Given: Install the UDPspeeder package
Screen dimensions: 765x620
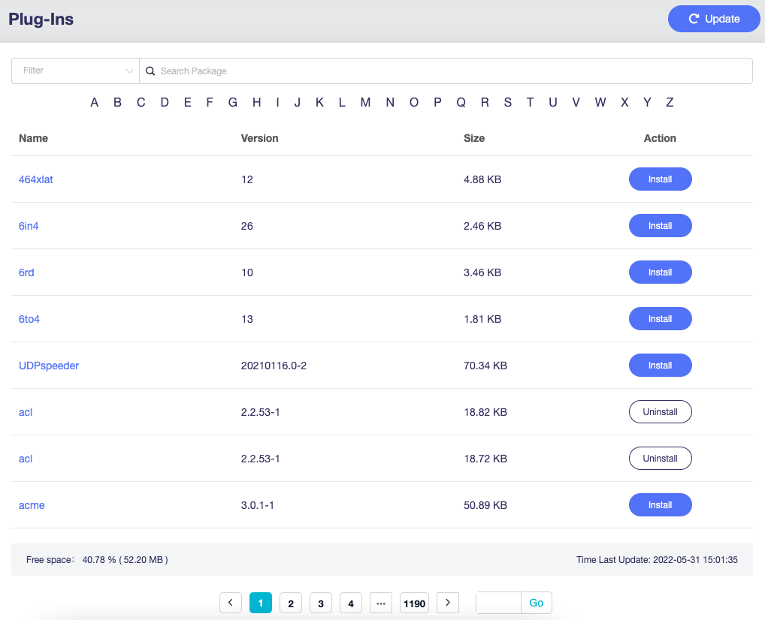Looking at the screenshot, I should point(660,366).
